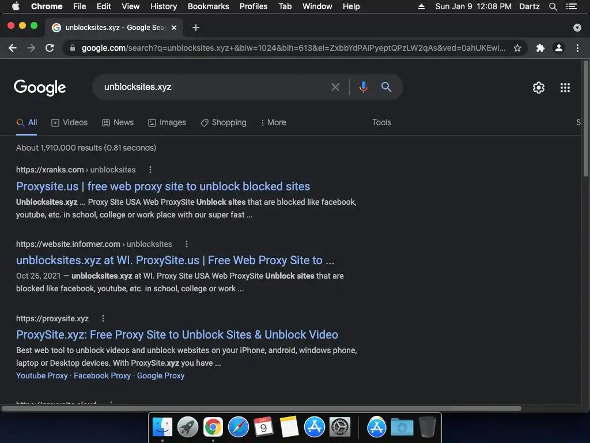Image resolution: width=590 pixels, height=443 pixels.
Task: Click the eject icon in menu bar
Action: (x=421, y=6)
